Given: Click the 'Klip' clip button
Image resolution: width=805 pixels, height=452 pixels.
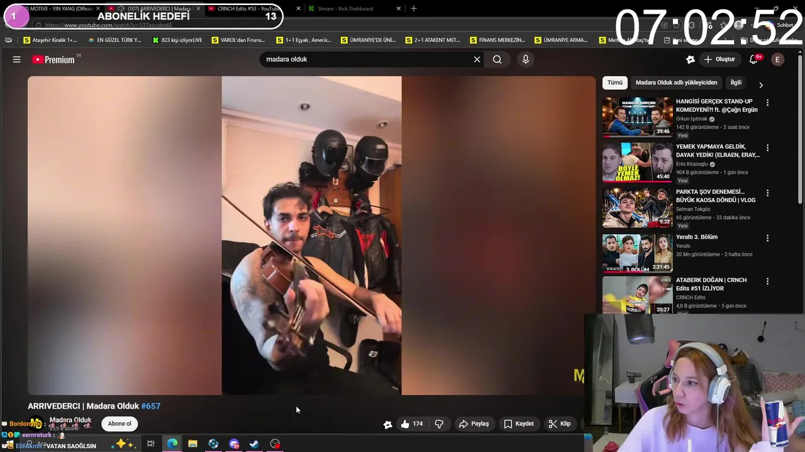Looking at the screenshot, I should point(560,424).
